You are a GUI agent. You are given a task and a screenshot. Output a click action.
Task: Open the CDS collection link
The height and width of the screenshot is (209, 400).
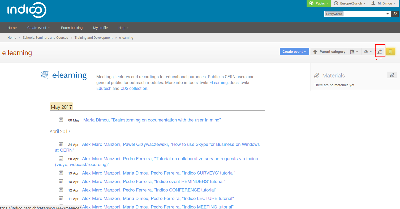pyautogui.click(x=134, y=88)
